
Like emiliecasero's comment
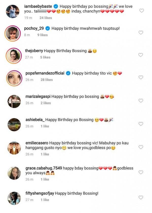pyautogui.click(x=141, y=147)
